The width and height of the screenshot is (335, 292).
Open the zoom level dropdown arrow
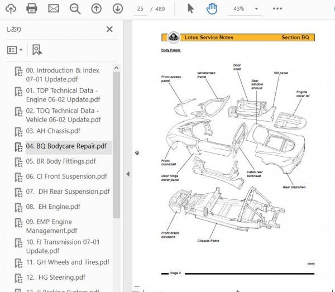[256, 9]
